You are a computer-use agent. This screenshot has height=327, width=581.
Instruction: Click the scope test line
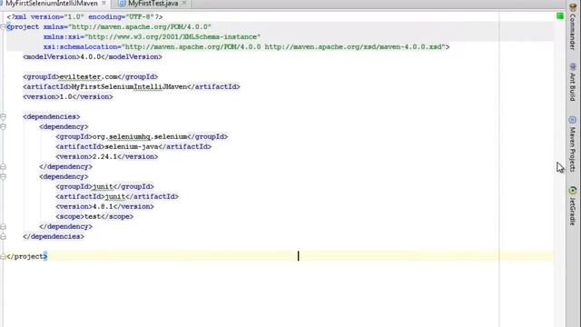click(x=94, y=217)
